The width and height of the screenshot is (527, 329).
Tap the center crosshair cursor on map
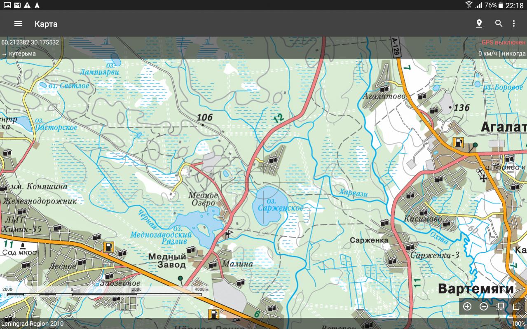264,182
